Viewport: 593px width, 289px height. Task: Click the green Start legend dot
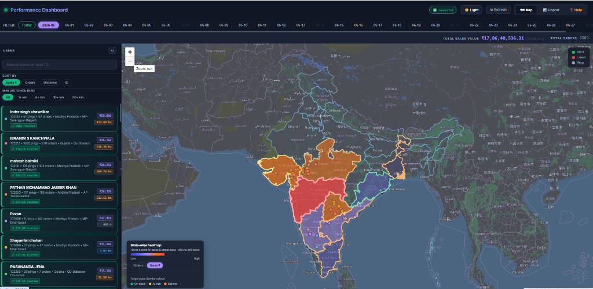pos(573,52)
